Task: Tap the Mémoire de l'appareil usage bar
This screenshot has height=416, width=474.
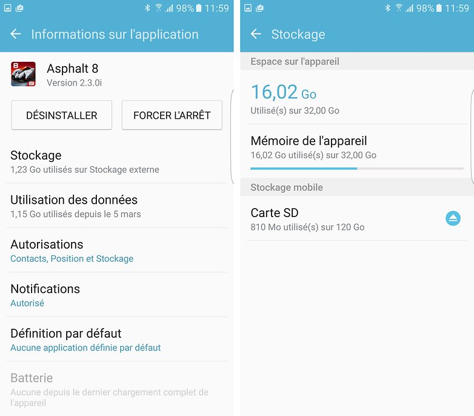Action: 356,169
